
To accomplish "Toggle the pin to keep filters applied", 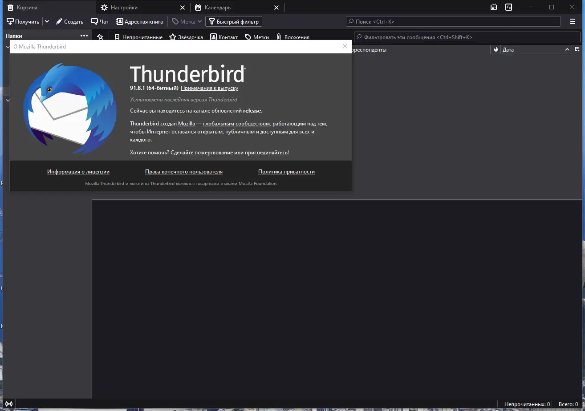I will [x=100, y=37].
